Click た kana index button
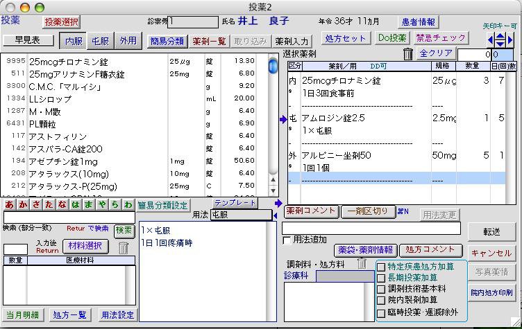 [49, 205]
